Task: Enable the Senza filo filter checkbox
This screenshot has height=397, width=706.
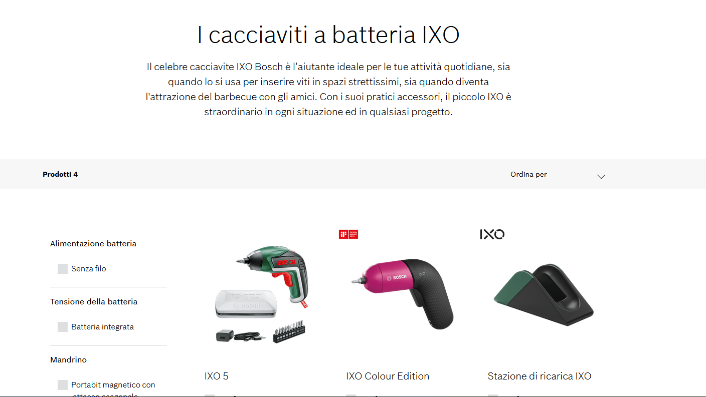Action: point(63,269)
